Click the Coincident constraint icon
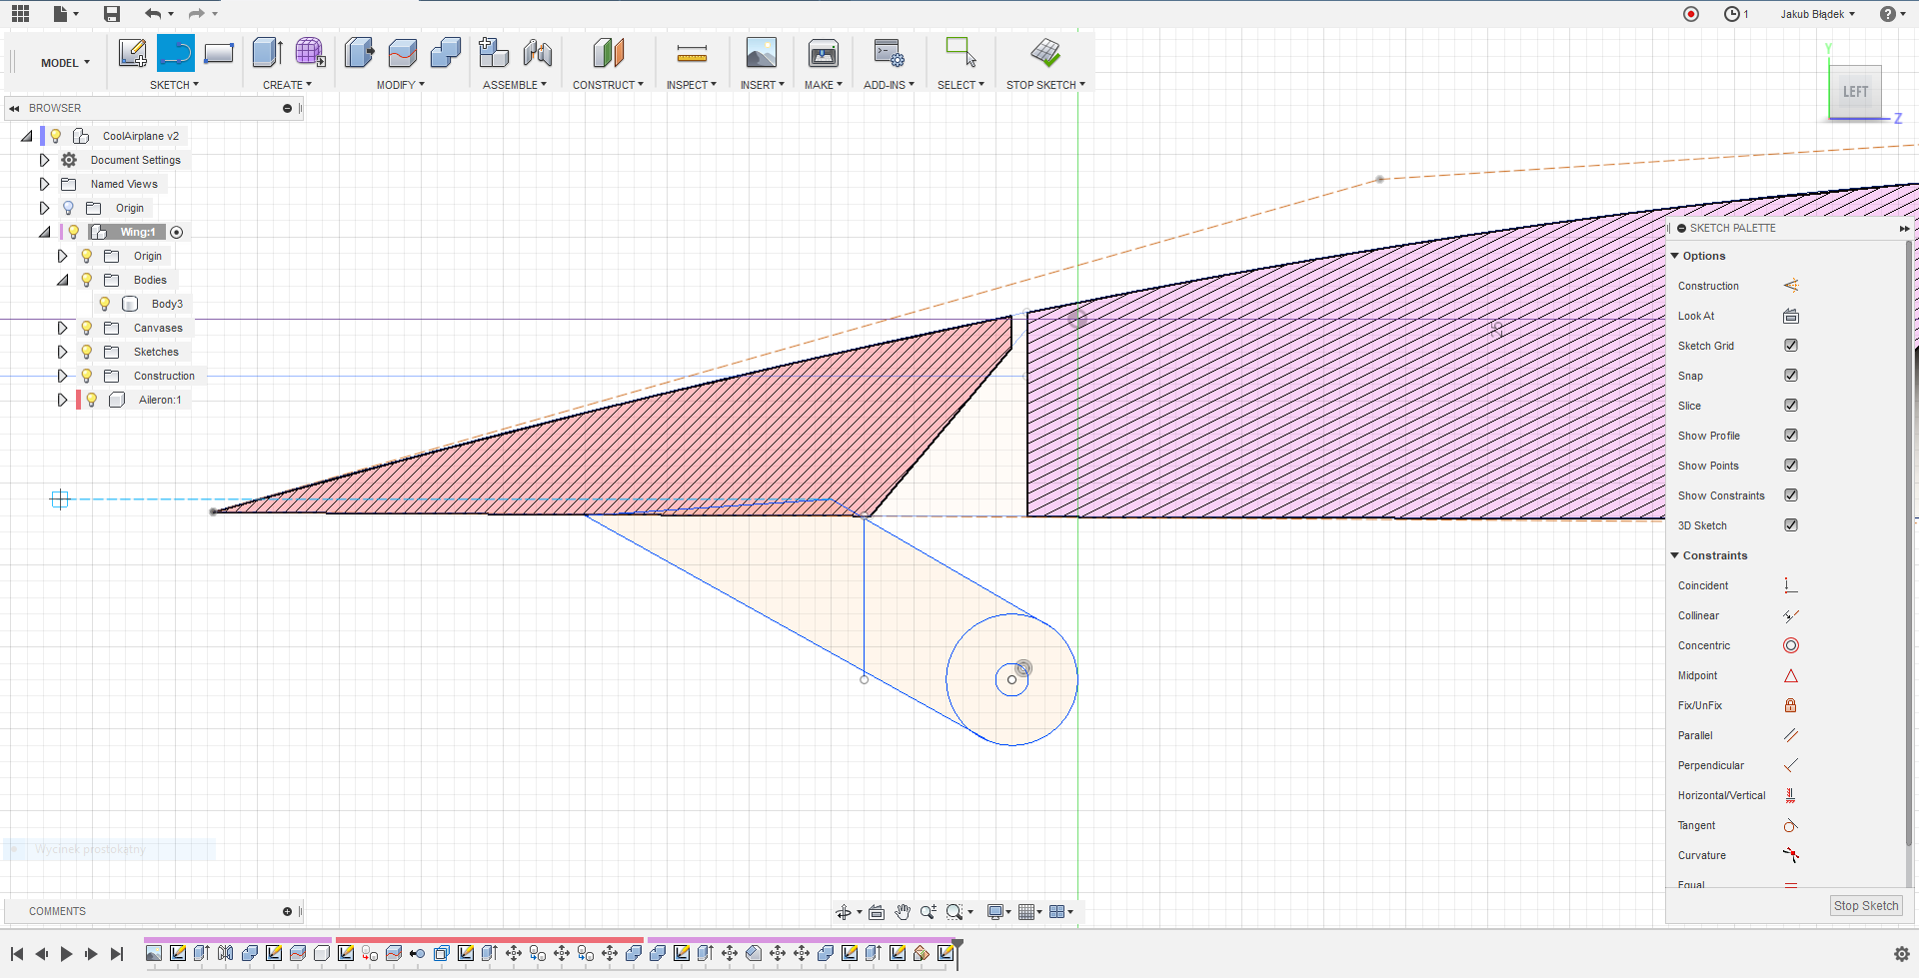This screenshot has width=1919, height=978. click(1791, 585)
